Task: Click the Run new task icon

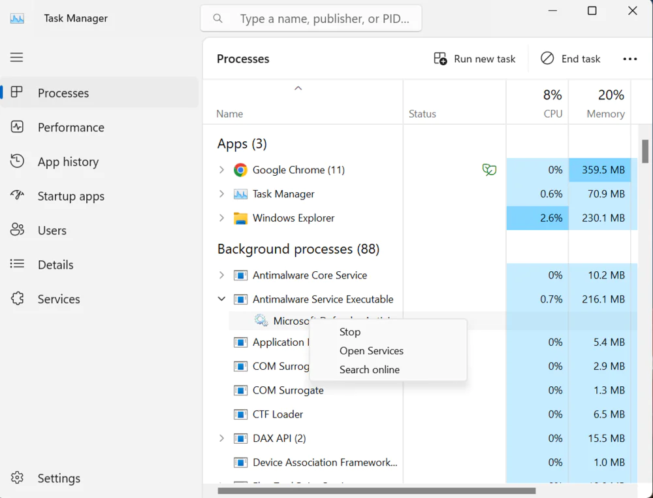Action: pos(440,58)
